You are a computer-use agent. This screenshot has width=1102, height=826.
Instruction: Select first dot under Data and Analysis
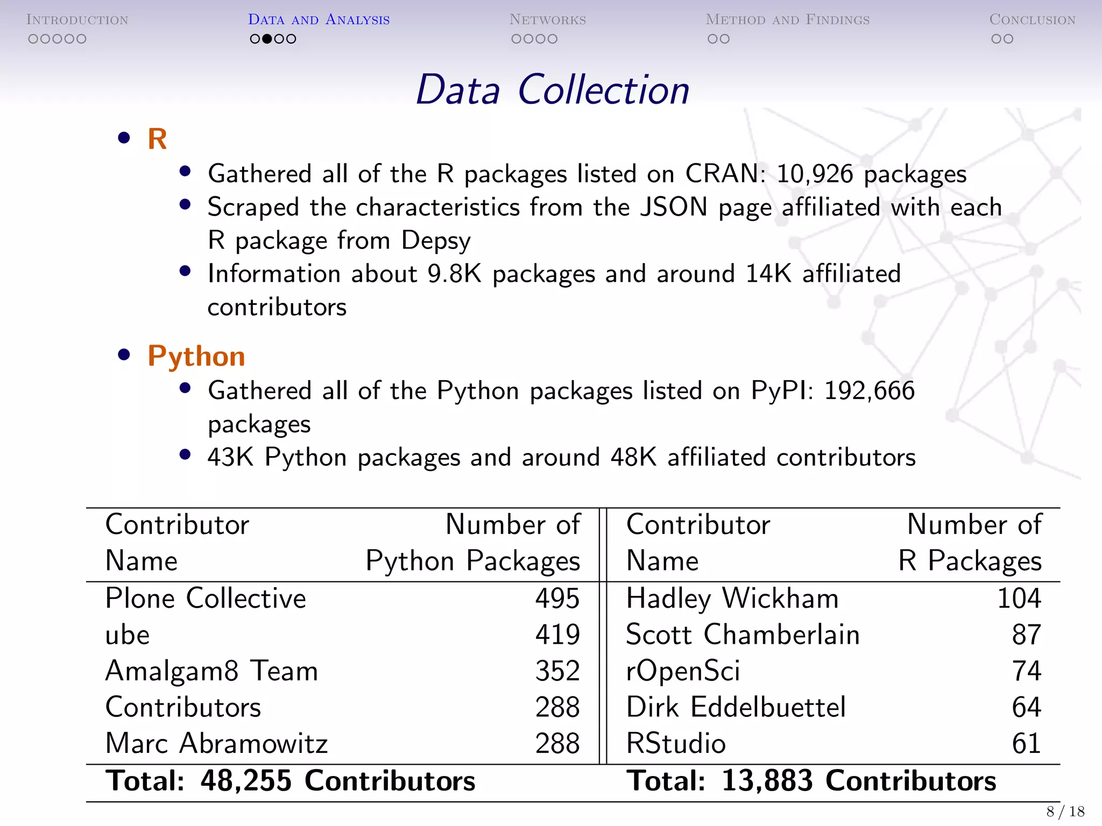255,39
